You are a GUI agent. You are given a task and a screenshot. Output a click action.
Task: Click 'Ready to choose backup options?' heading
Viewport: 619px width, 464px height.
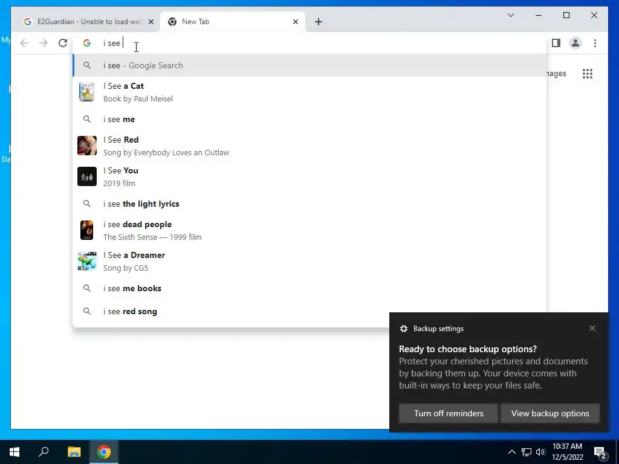point(468,349)
